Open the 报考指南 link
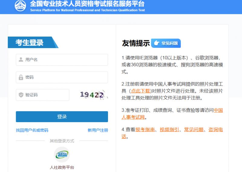Screen dimensions: 242x172 pyautogui.click(x=145, y=130)
